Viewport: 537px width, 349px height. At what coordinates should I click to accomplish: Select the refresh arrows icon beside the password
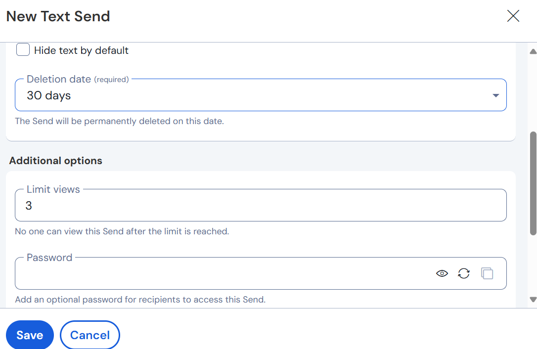coord(464,273)
